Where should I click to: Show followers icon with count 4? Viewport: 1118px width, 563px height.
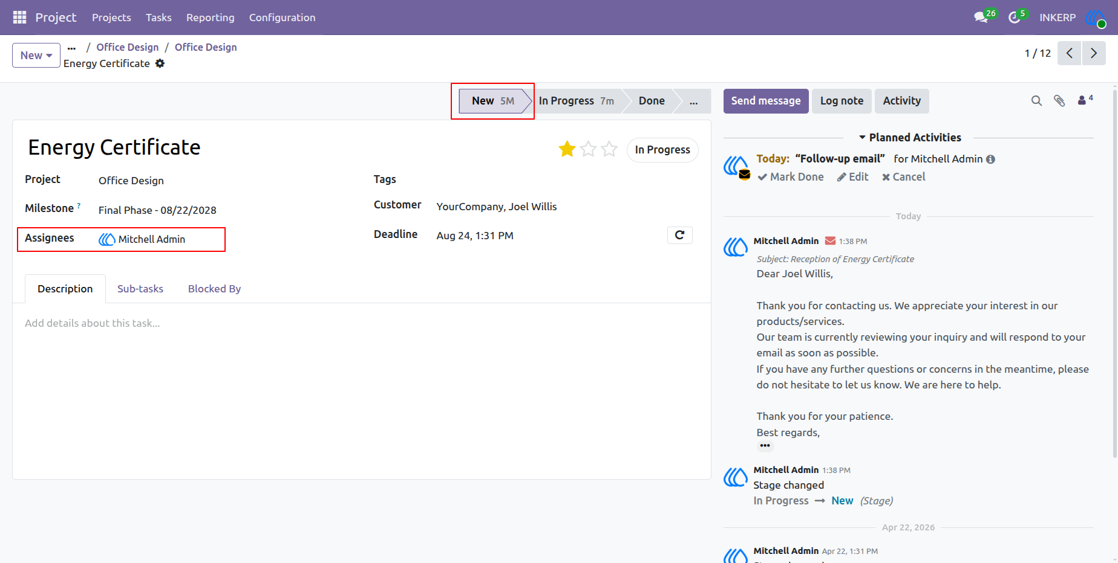tap(1085, 100)
